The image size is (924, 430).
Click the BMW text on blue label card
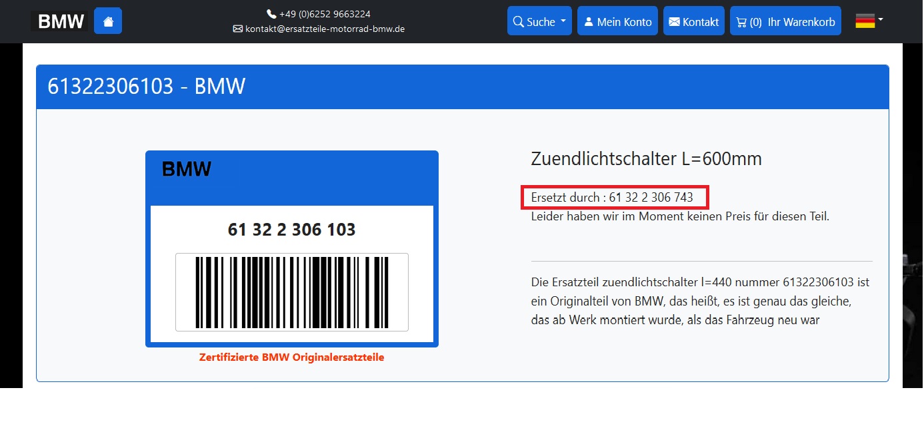(x=187, y=170)
